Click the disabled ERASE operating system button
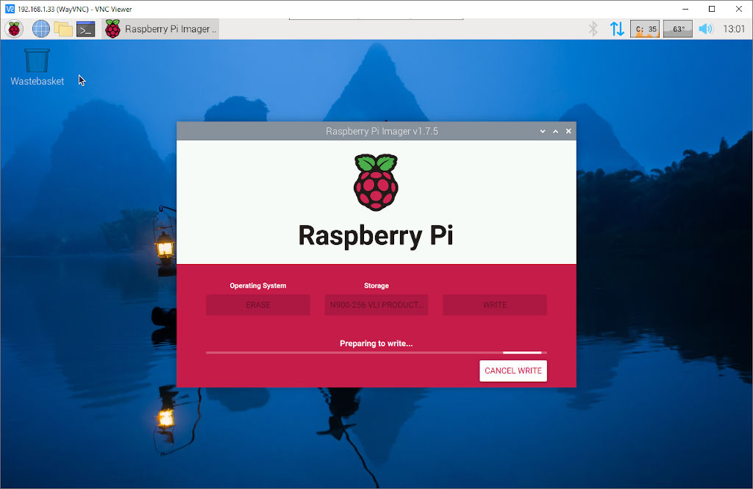Image resolution: width=753 pixels, height=489 pixels. point(258,305)
